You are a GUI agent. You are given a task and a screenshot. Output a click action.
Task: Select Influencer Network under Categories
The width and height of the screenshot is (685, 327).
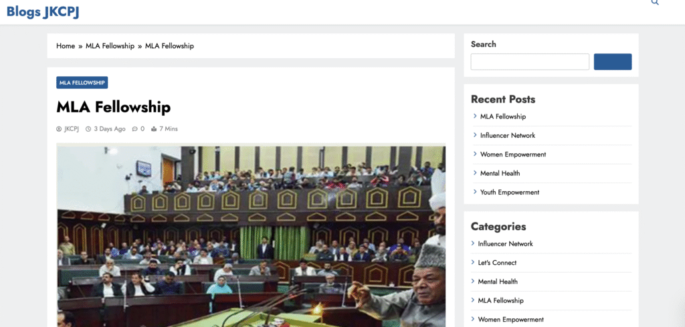506,243
